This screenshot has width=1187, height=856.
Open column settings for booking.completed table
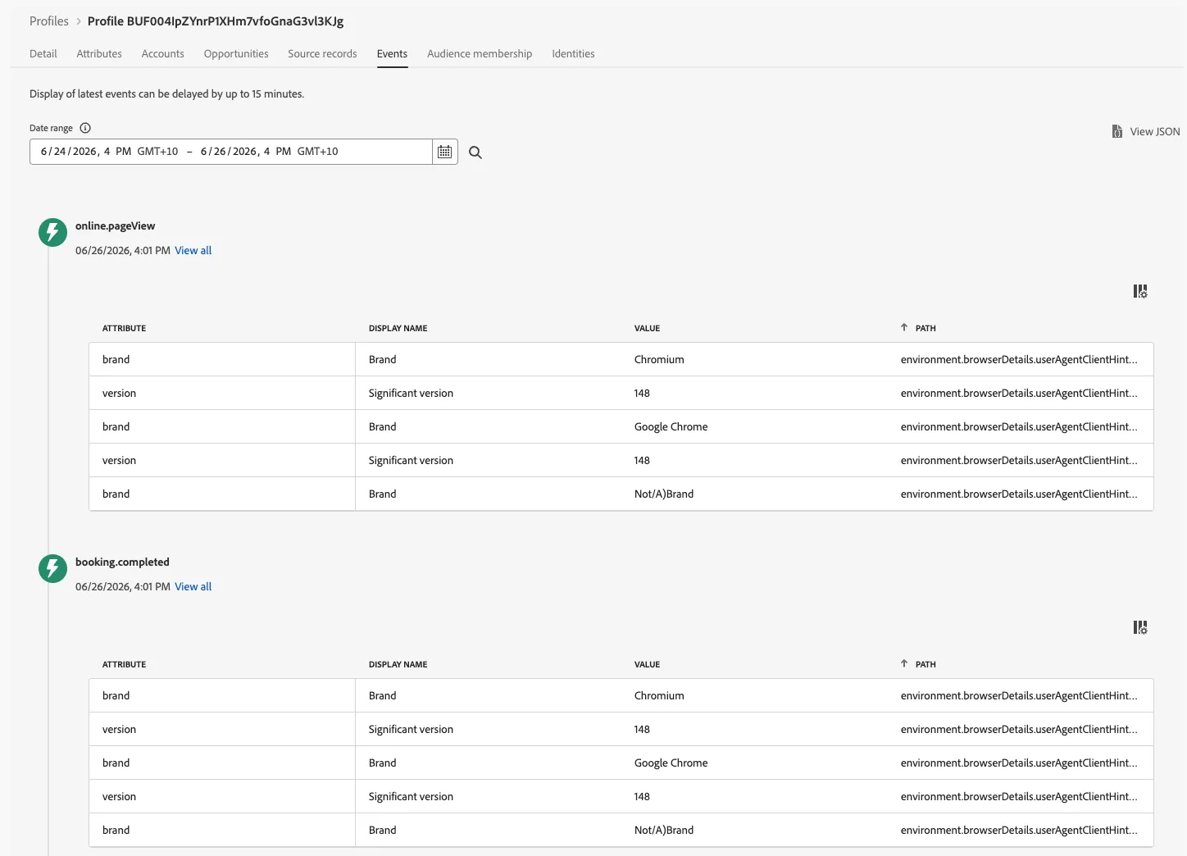[x=1140, y=627]
